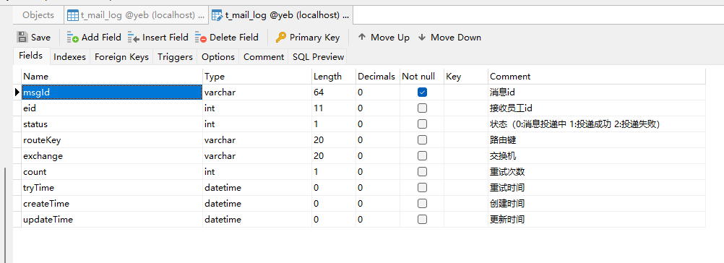Click the table icon on first t_mail_log tab
This screenshot has height=263, width=724.
click(73, 15)
